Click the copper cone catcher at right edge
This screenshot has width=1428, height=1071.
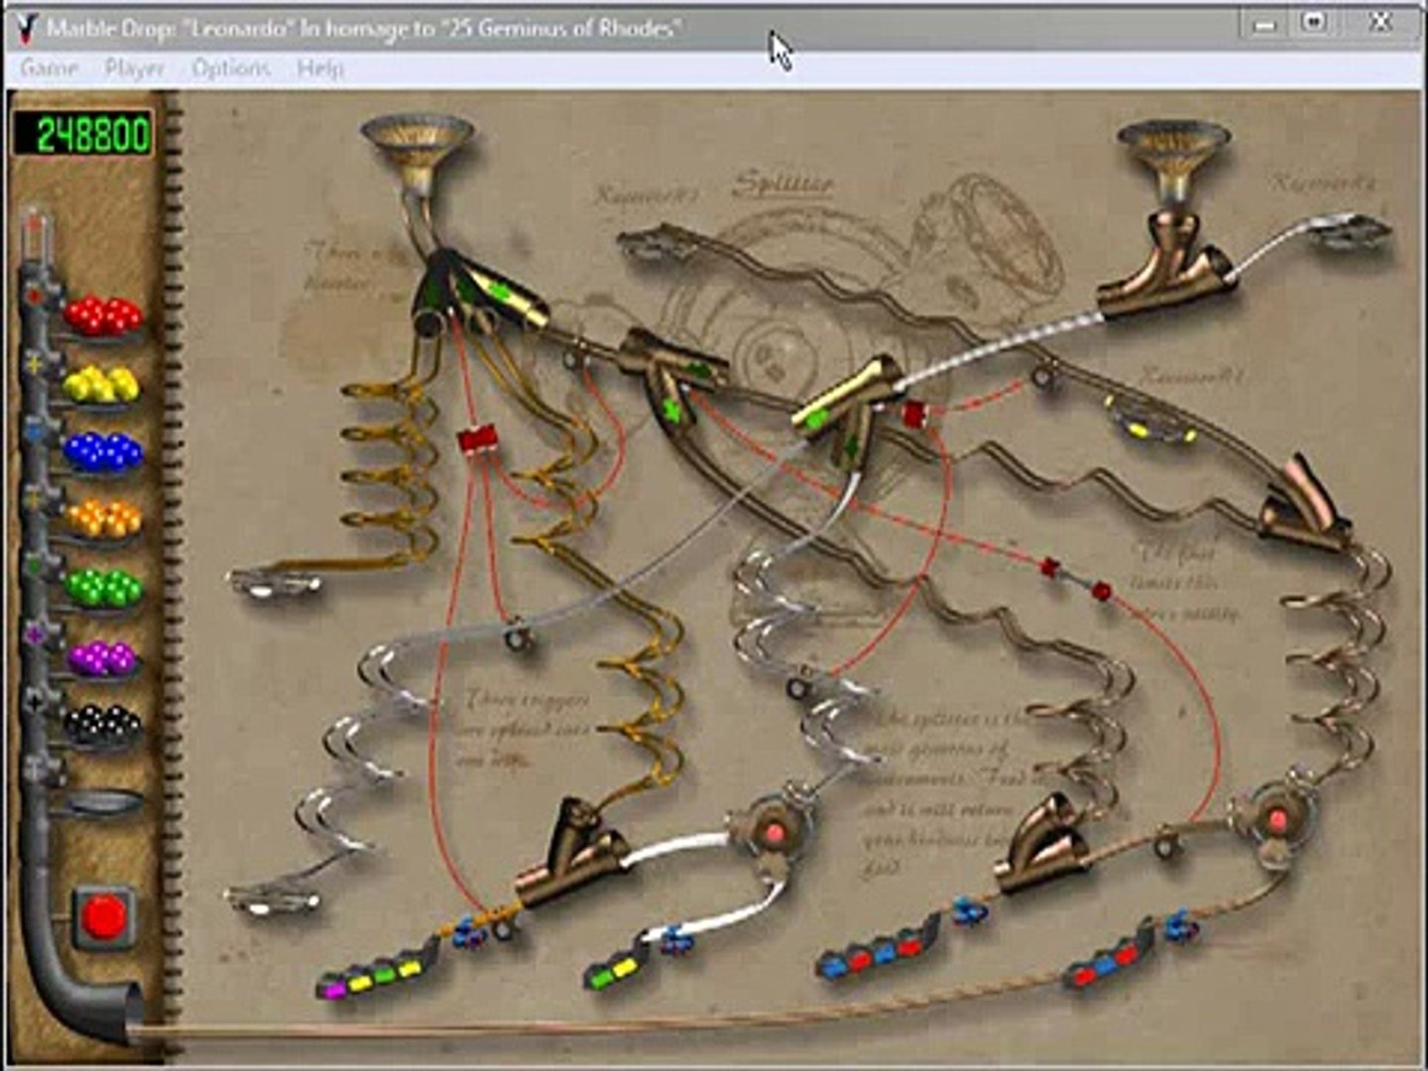coord(1306,504)
